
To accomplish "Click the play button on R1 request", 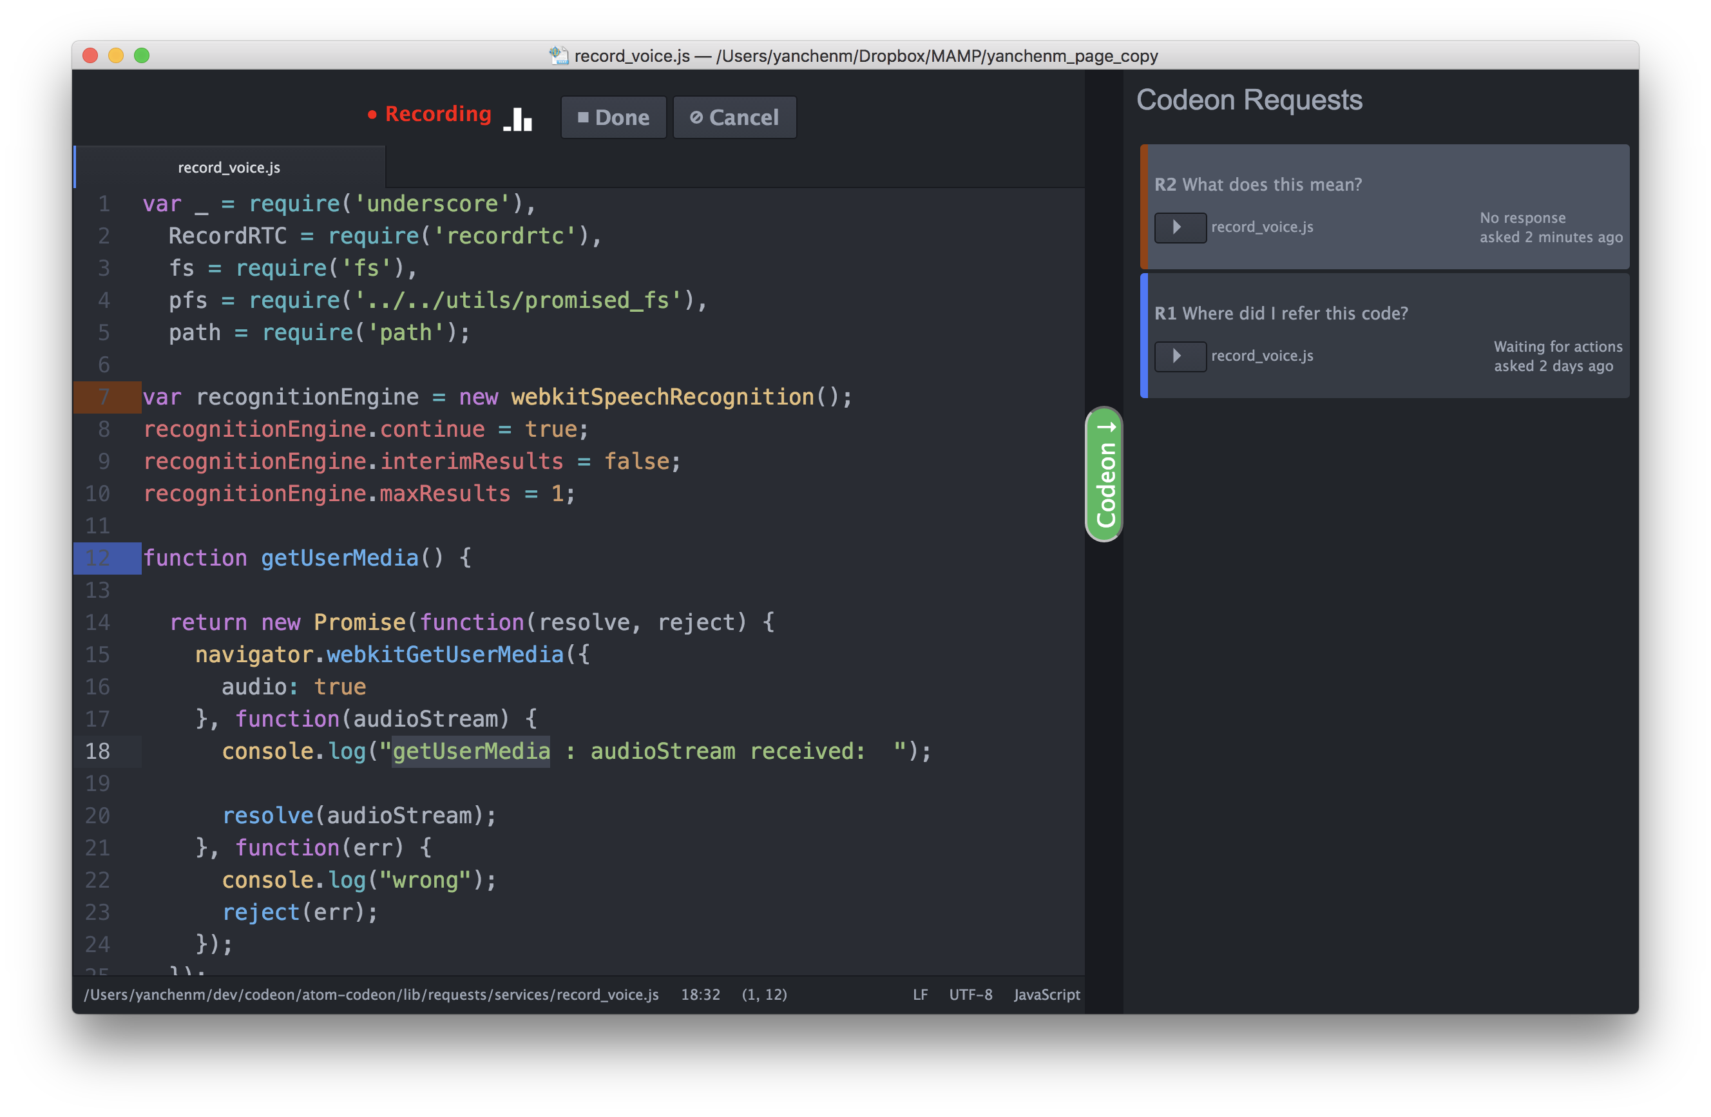I will click(1181, 354).
